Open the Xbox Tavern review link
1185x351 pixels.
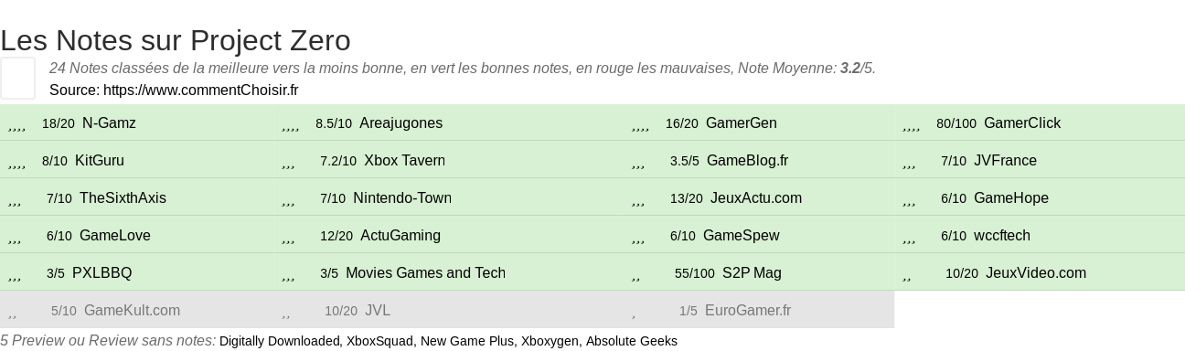pyautogui.click(x=404, y=160)
